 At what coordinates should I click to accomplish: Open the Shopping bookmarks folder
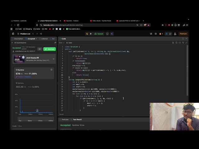pyautogui.click(x=28, y=29)
